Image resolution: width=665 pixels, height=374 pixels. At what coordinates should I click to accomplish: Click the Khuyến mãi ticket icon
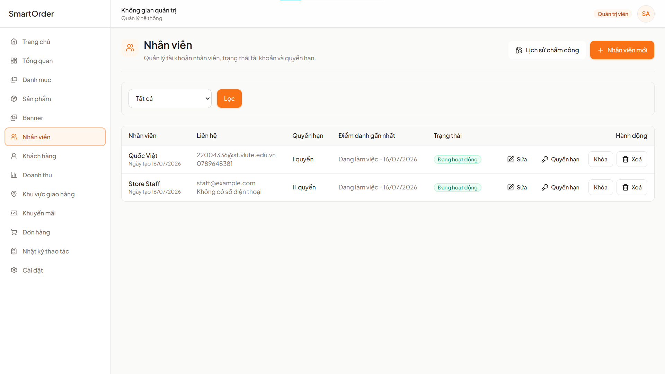tap(14, 213)
